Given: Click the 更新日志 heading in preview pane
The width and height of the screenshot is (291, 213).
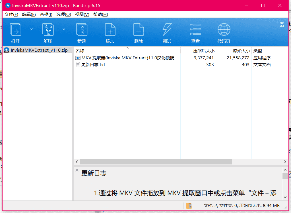Looking at the screenshot, I should point(94,173).
